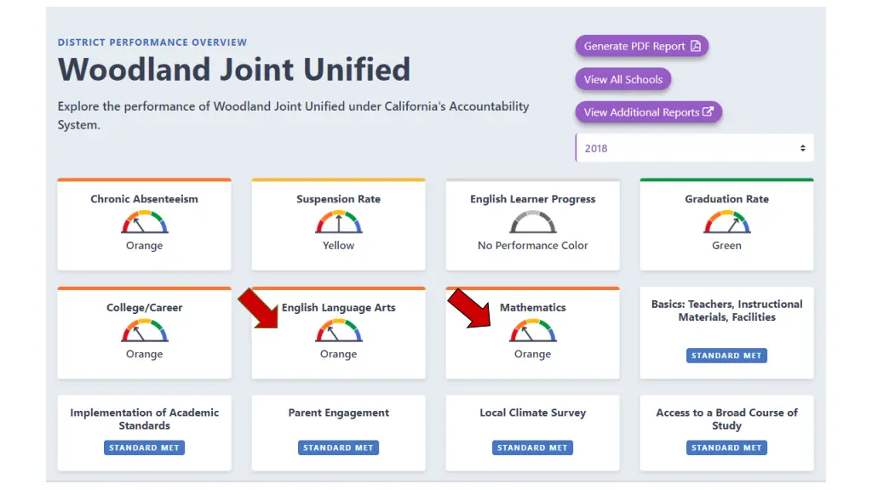
Task: Click the PDF file icon on Generate report
Action: [x=696, y=46]
